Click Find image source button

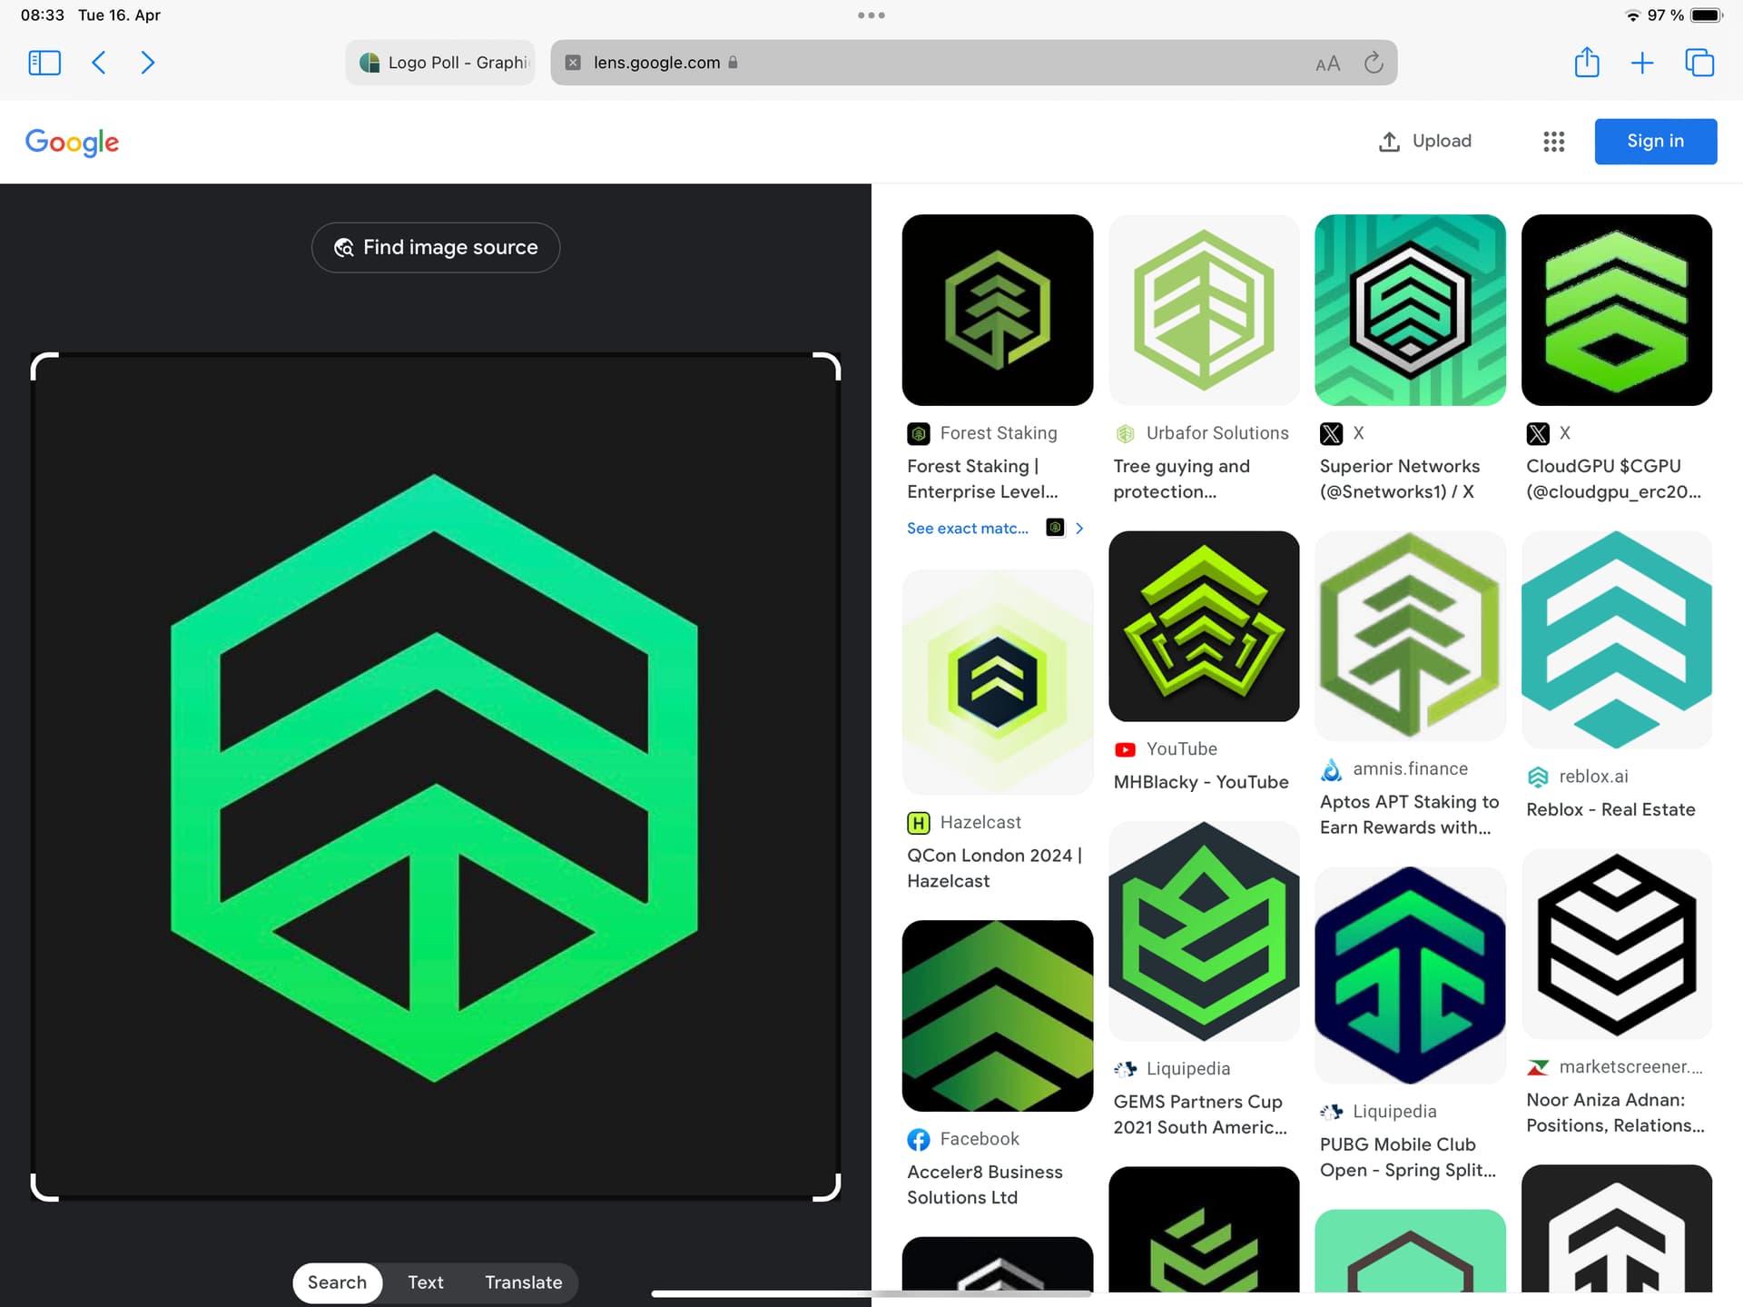(436, 247)
